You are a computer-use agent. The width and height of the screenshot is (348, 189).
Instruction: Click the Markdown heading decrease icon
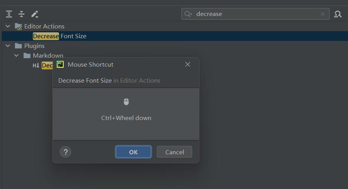[36, 65]
